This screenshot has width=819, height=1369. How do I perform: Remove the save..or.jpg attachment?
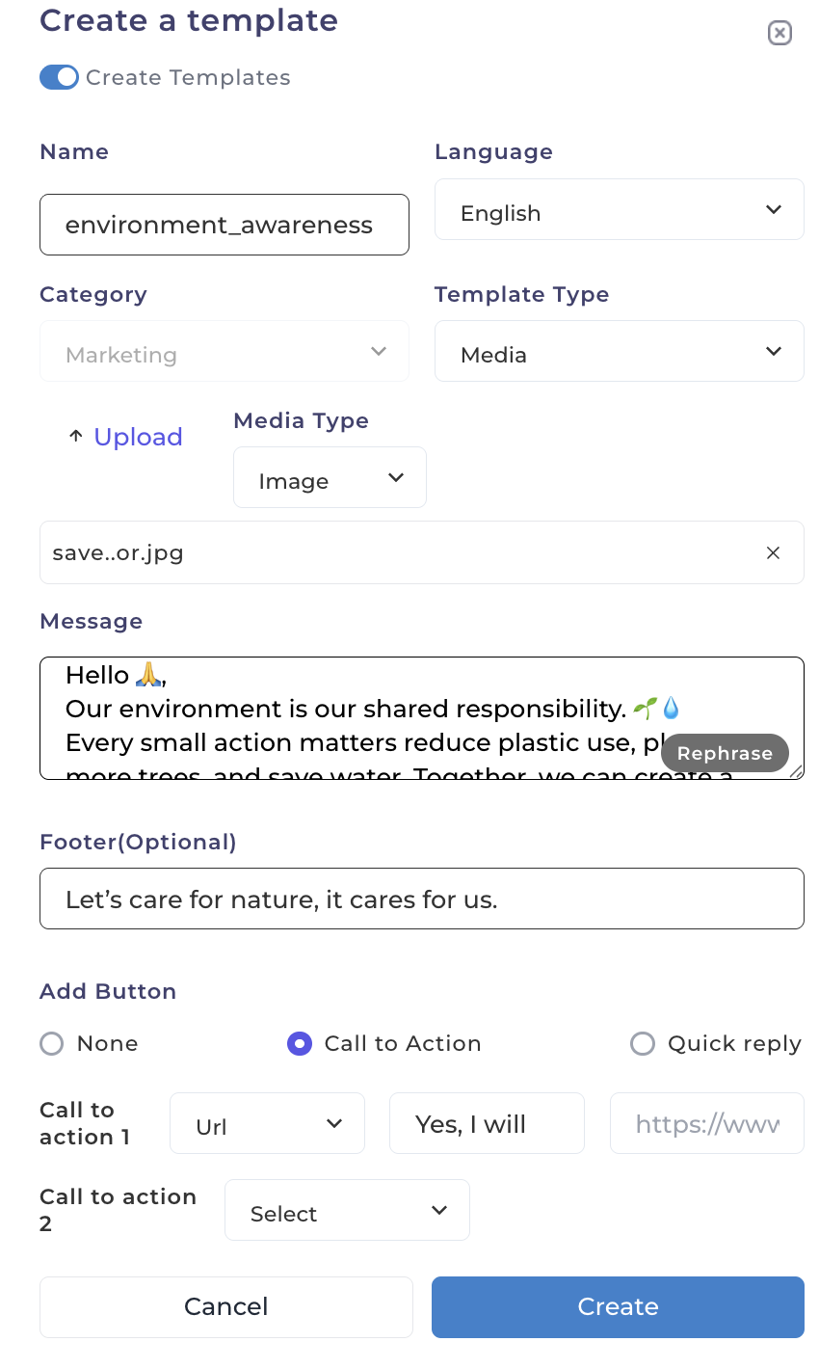[x=773, y=552]
